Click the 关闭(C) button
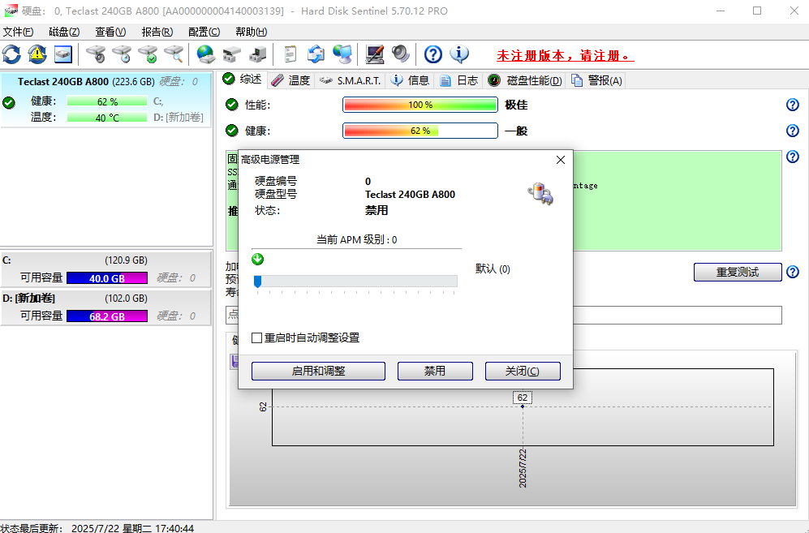 point(523,371)
